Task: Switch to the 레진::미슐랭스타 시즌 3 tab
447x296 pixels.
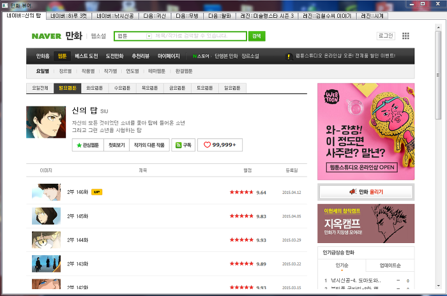Action: 267,16
